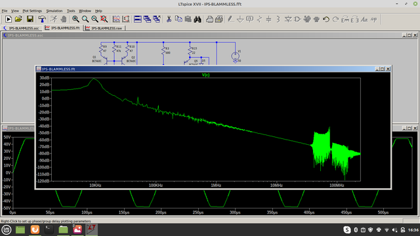Click the binoculars Find icon

pos(198,19)
